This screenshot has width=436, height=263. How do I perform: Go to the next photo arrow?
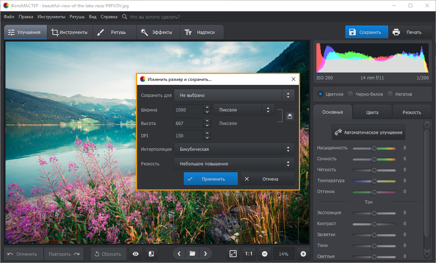pos(206,254)
